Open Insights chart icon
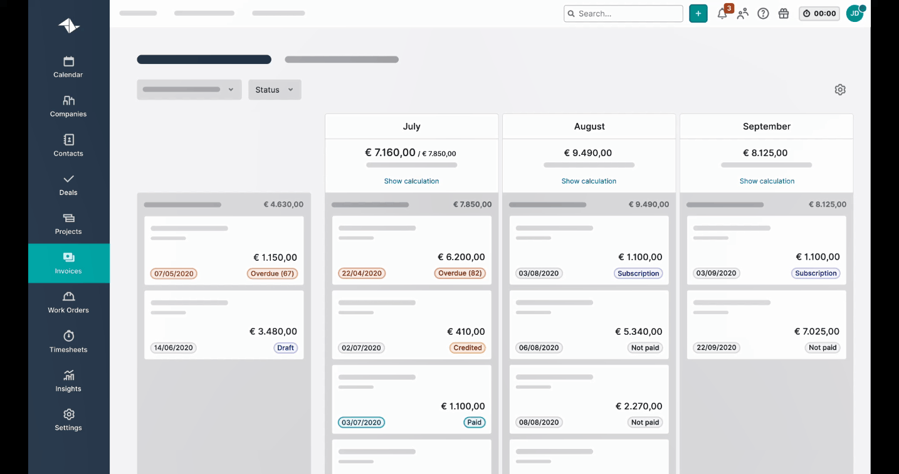Image resolution: width=899 pixels, height=474 pixels. tap(68, 375)
